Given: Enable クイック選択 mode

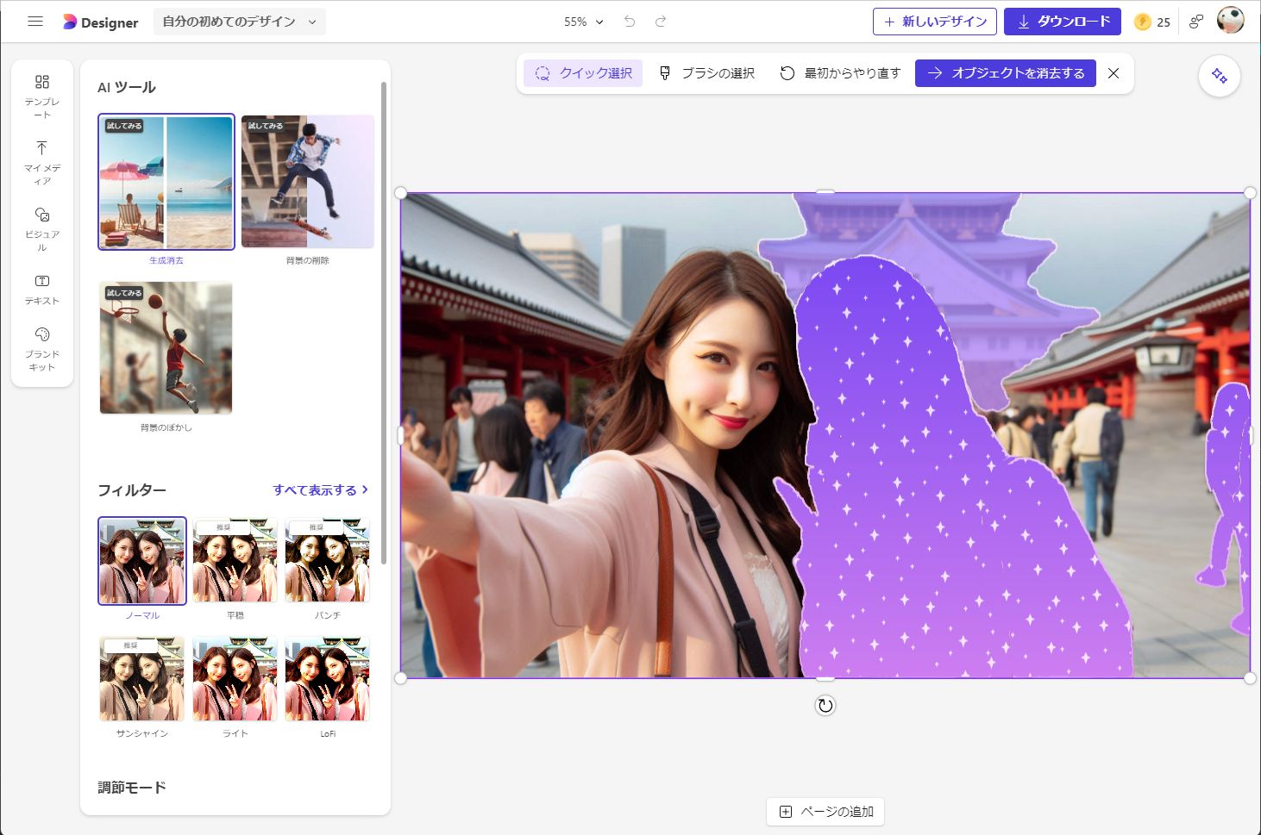Looking at the screenshot, I should 583,73.
